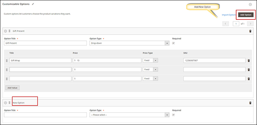Click the Option Title field containing Gift Present
257x125 pixels.
[45, 43]
